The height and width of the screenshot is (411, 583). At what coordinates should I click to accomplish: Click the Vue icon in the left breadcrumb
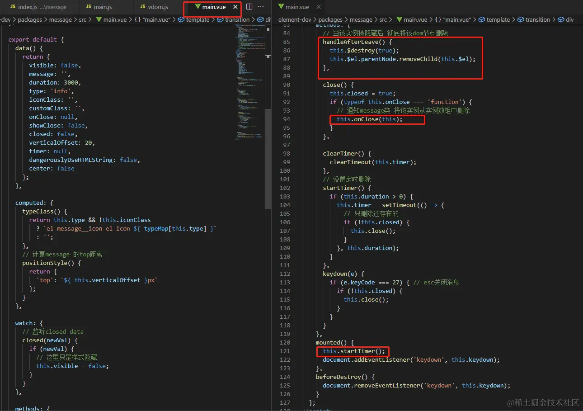pos(99,20)
